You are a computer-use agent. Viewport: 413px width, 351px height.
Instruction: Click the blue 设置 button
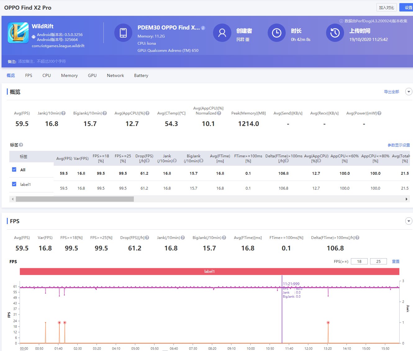(x=406, y=7)
